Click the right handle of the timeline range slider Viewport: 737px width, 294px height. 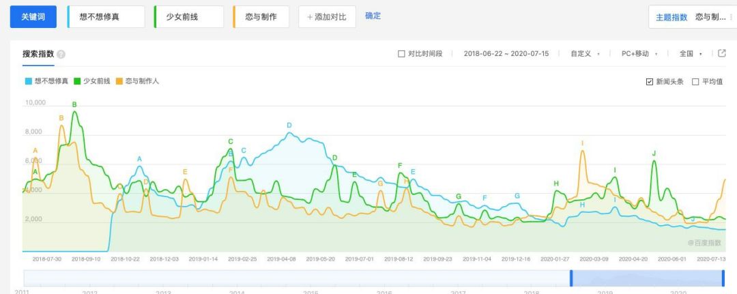point(723,278)
